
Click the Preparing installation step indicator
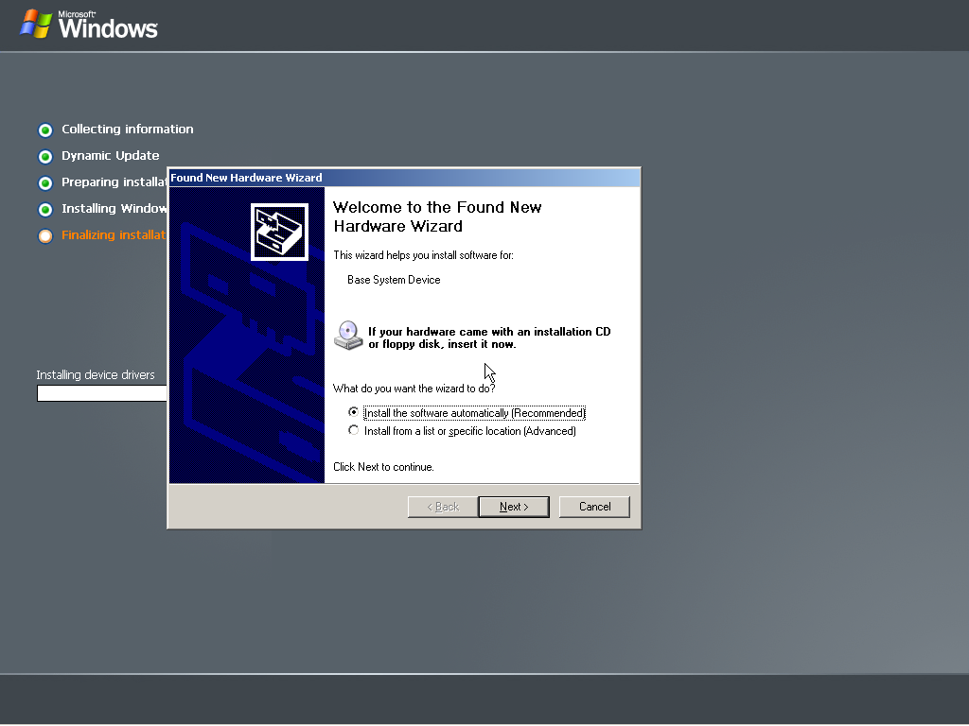coord(45,183)
